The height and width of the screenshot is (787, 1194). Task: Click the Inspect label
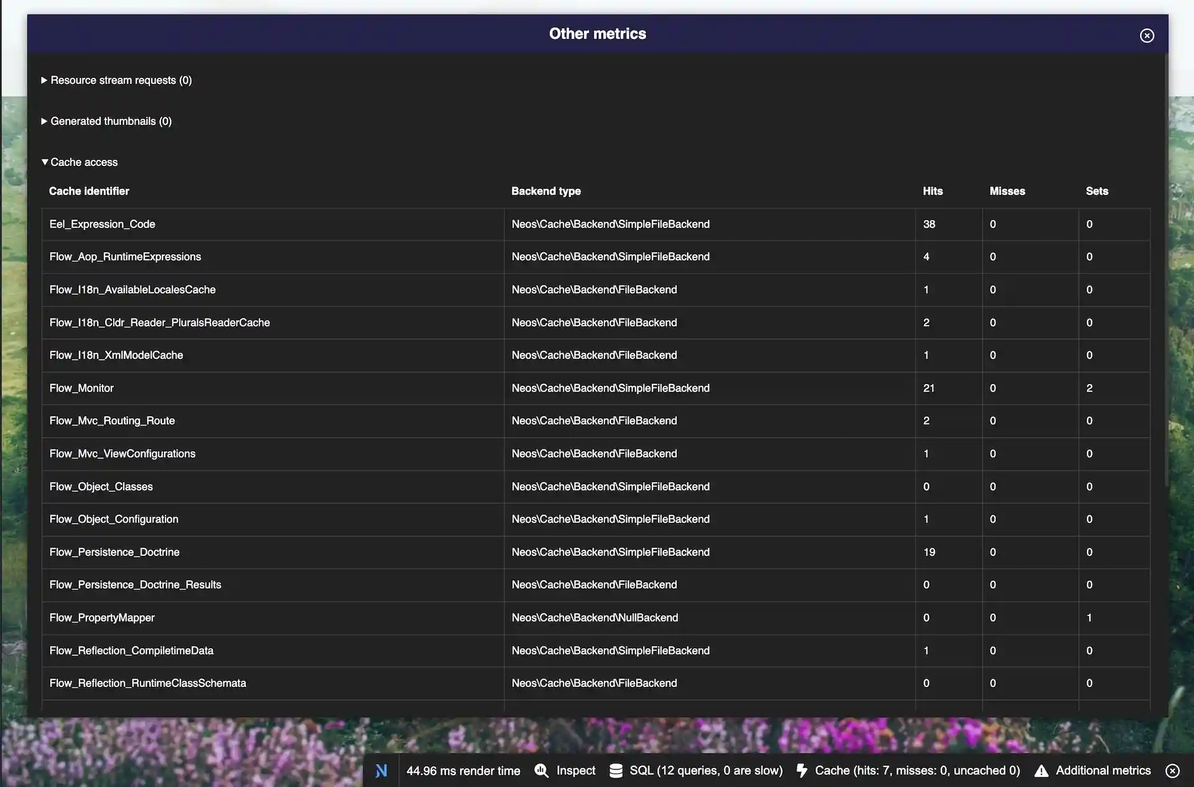coord(575,770)
